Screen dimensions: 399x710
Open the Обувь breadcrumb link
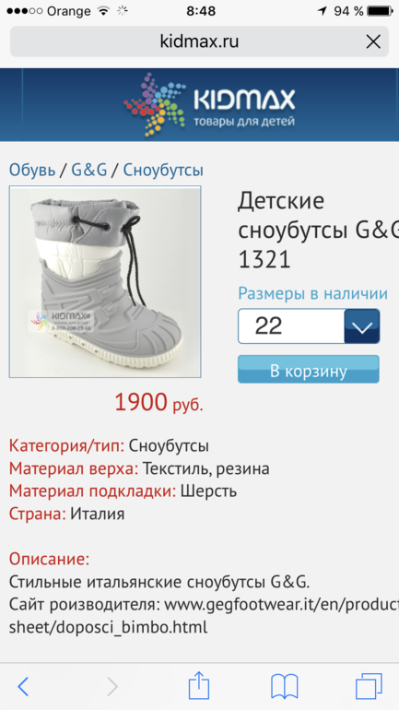click(32, 171)
